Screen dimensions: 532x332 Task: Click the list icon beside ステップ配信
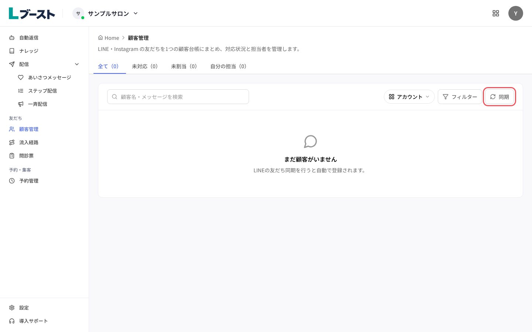point(21,91)
